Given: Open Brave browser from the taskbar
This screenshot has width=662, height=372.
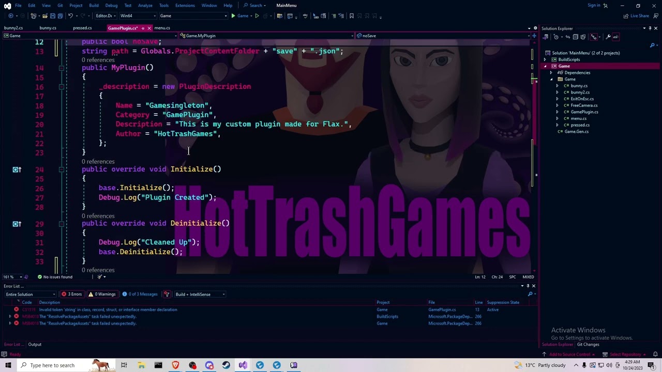Looking at the screenshot, I should coord(175,365).
